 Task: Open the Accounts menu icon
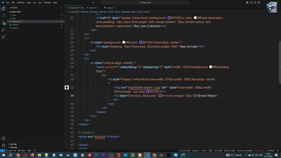pyautogui.click(x=4, y=138)
